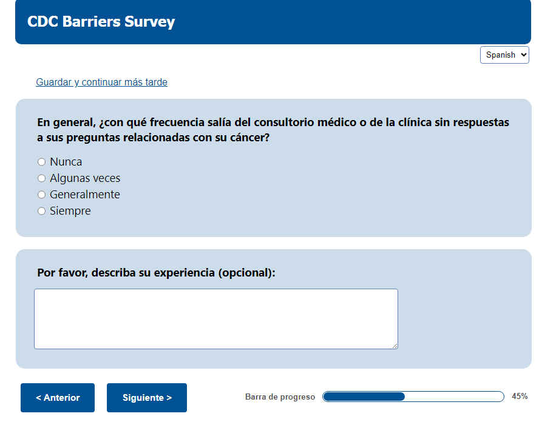This screenshot has width=539, height=439.
Task: Click 'Por favor, describa su experiencia' label
Action: tap(156, 272)
